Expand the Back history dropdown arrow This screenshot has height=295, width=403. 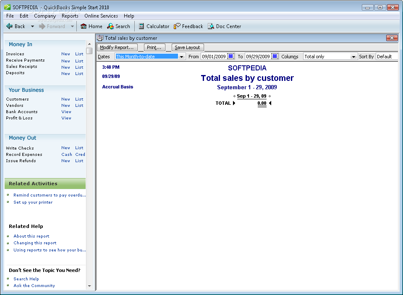[32, 26]
